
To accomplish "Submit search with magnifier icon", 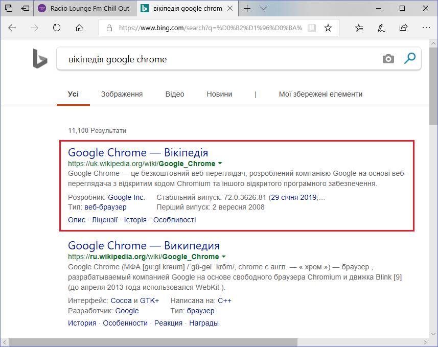I will tap(410, 58).
